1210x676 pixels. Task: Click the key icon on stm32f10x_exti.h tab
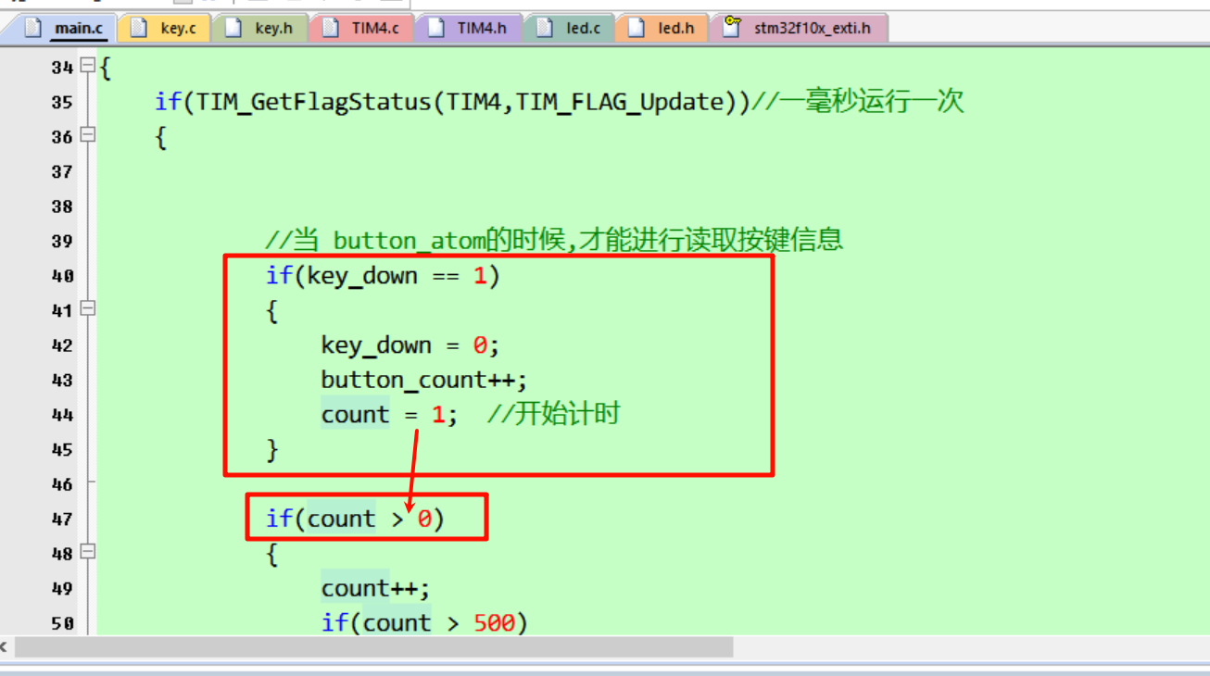pyautogui.click(x=733, y=27)
